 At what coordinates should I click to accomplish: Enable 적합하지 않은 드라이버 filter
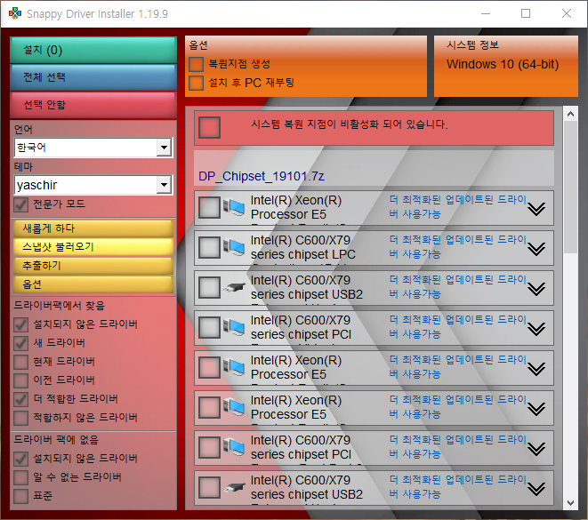(21, 418)
